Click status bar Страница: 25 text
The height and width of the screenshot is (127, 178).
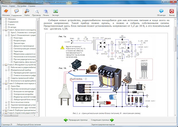click(x=7, y=125)
